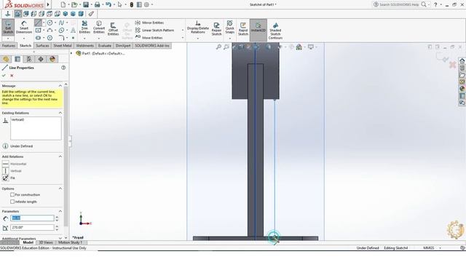Select the Spline sketch tool
Viewport: 466px width, 262px height.
61,23
